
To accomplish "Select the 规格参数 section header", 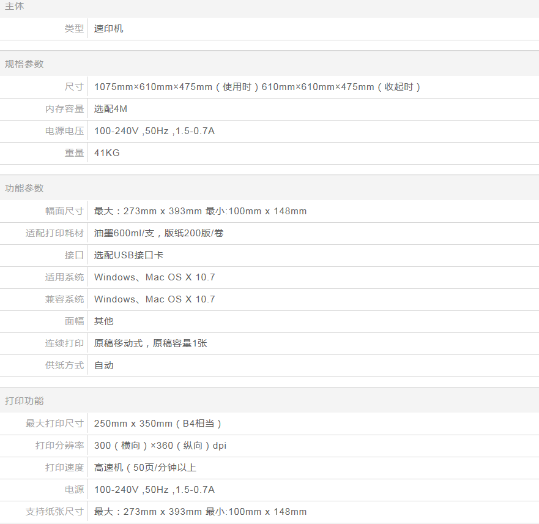I will tap(24, 64).
